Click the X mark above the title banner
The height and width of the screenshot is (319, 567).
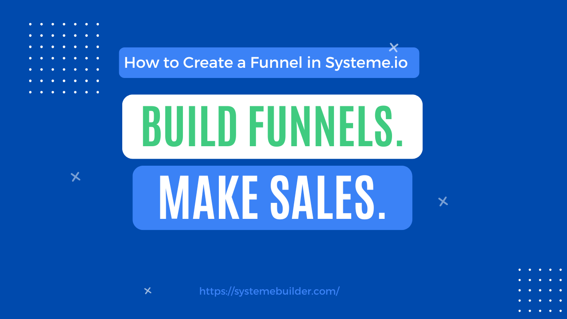pos(393,47)
